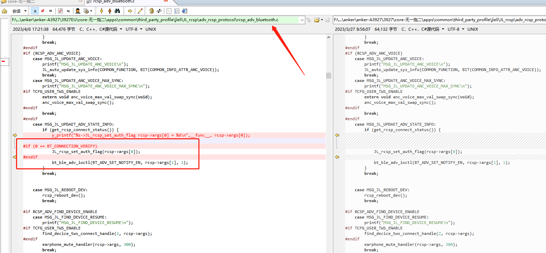The height and width of the screenshot is (253, 546).
Task: Toggle Show Differences (red not-equal sign)
Action: click(43, 11)
